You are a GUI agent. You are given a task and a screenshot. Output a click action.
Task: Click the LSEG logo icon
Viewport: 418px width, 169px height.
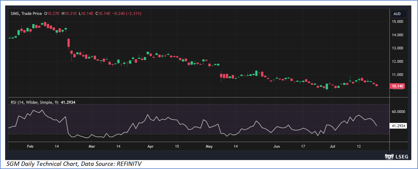point(389,157)
